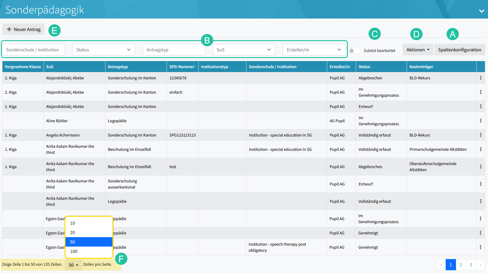This screenshot has height=273, width=488.
Task: Expand the Ersteller/in filter dropdown
Action: (x=314, y=50)
